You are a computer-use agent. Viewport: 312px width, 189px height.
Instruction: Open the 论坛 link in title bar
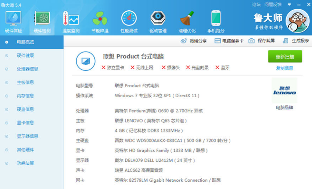click(x=256, y=4)
